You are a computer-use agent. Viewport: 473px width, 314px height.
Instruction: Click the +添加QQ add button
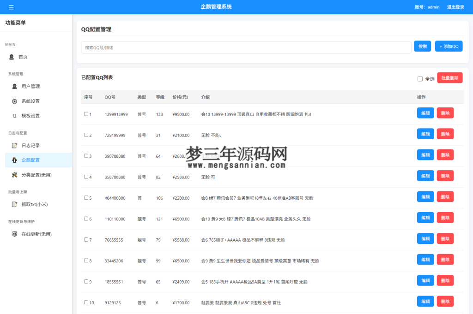[x=449, y=46]
